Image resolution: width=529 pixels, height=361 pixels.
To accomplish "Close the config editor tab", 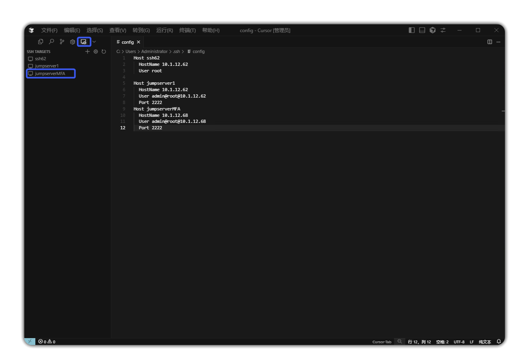I will click(x=139, y=42).
